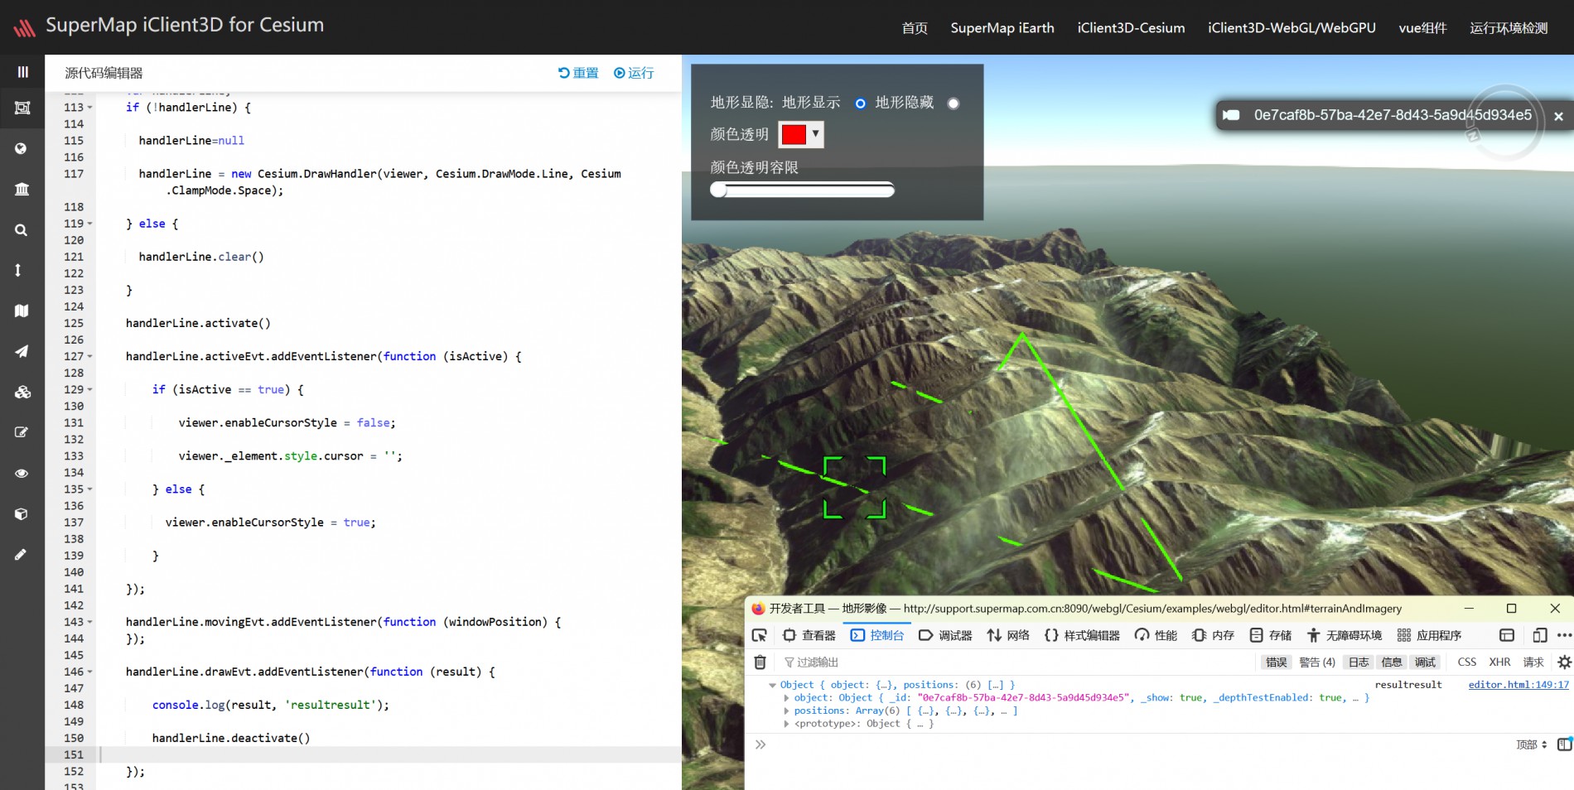The height and width of the screenshot is (790, 1574).
Task: Toggle the 调试 debug filter
Action: 1425,662
